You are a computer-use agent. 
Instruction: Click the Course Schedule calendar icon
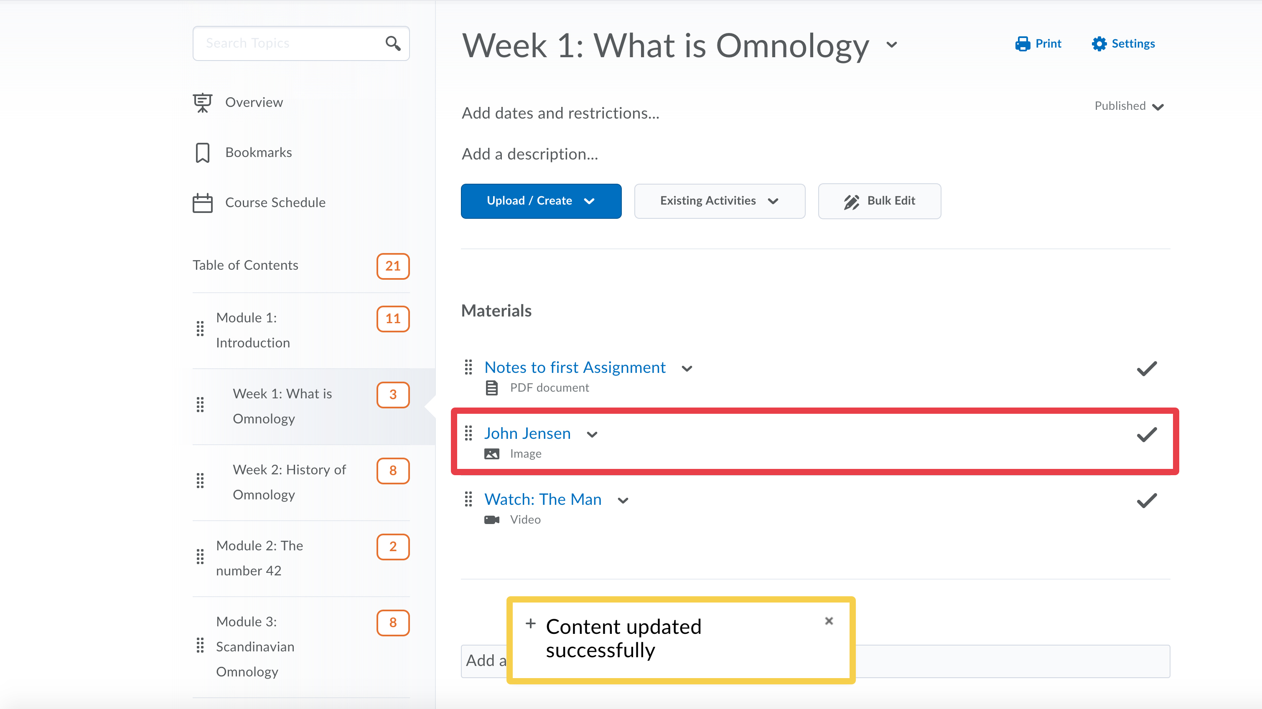[x=202, y=203]
